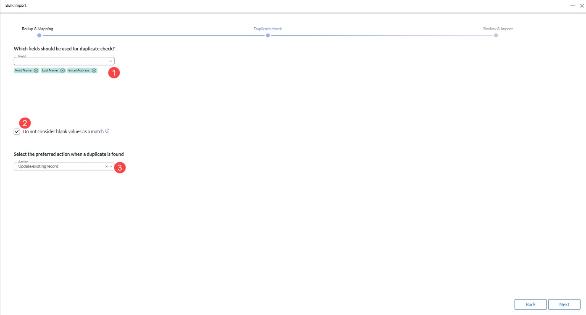Remove the Last Name chip

tap(63, 71)
